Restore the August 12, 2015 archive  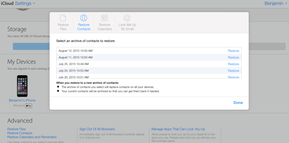click(233, 51)
